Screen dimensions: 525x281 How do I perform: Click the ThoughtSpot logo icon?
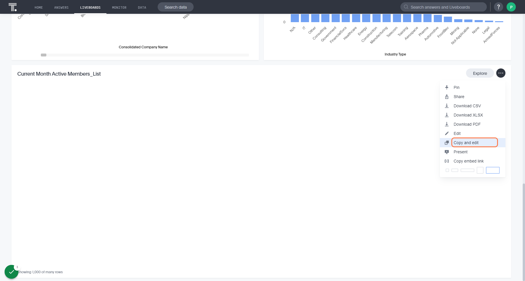(13, 7)
